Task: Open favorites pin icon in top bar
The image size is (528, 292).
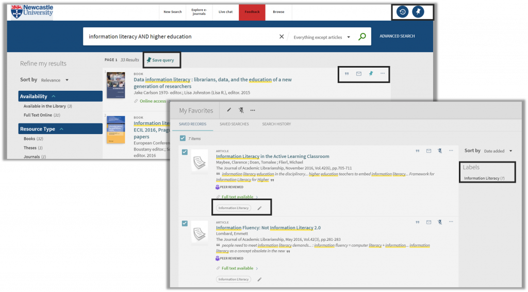Action: (418, 12)
